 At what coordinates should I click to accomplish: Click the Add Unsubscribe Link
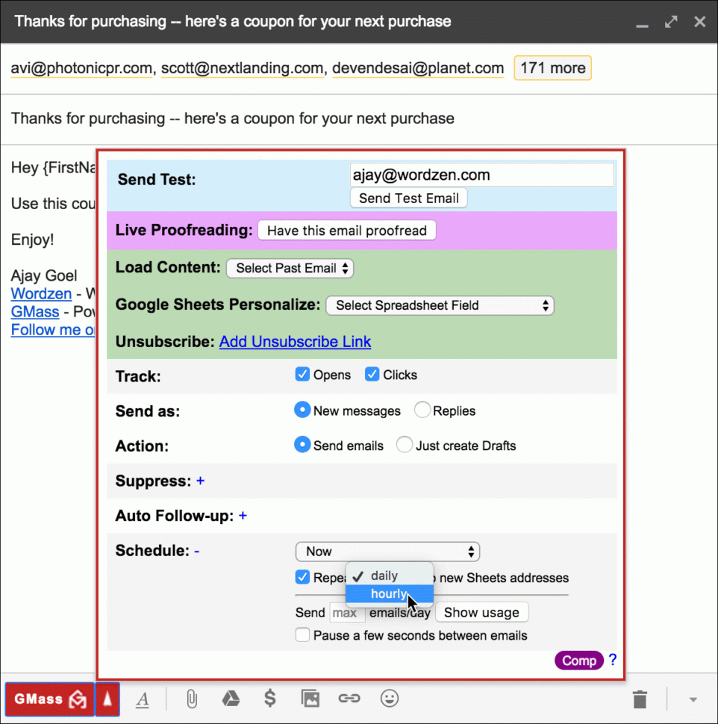[295, 341]
